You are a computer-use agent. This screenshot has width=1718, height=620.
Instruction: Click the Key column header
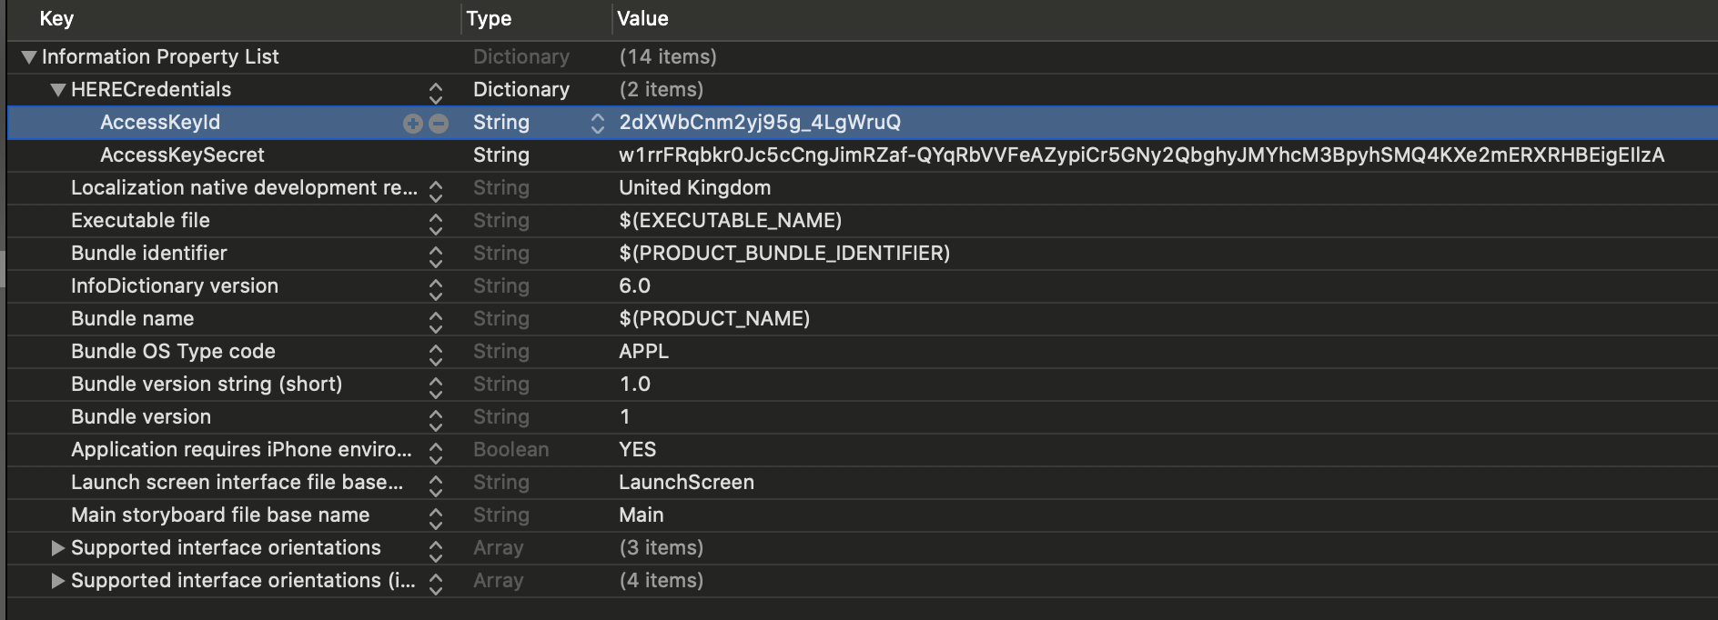pyautogui.click(x=56, y=19)
